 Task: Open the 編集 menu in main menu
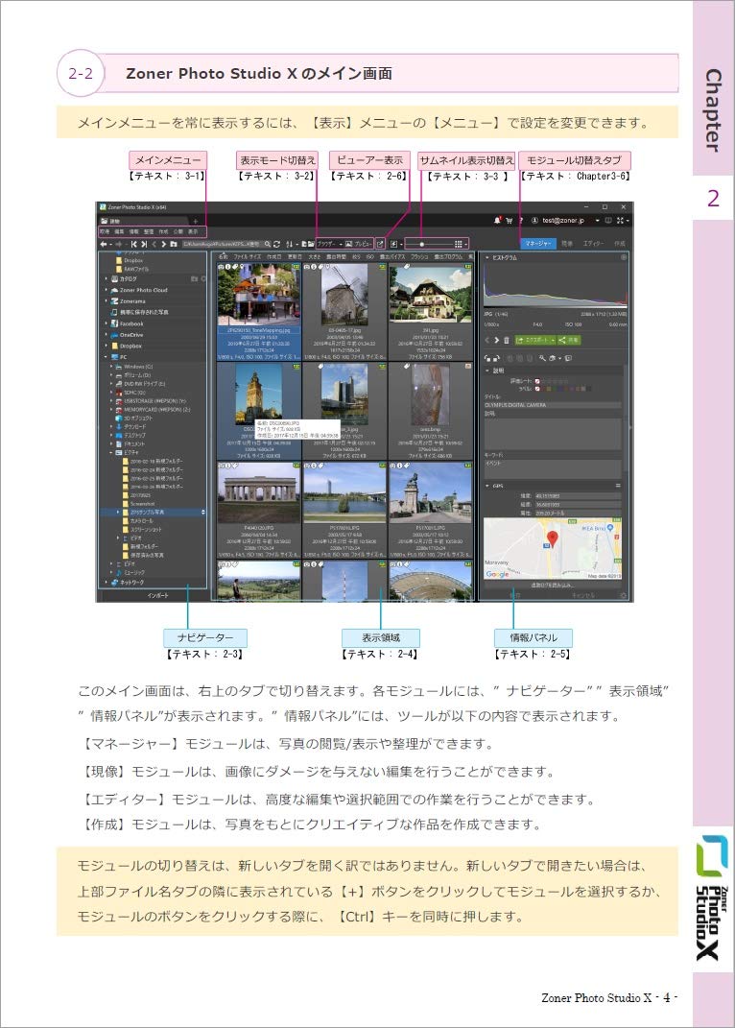pos(119,231)
